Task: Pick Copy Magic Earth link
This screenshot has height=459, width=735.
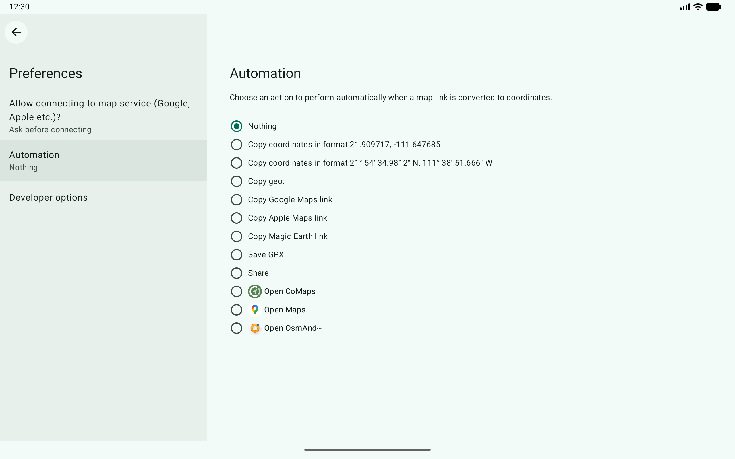Action: tap(236, 236)
